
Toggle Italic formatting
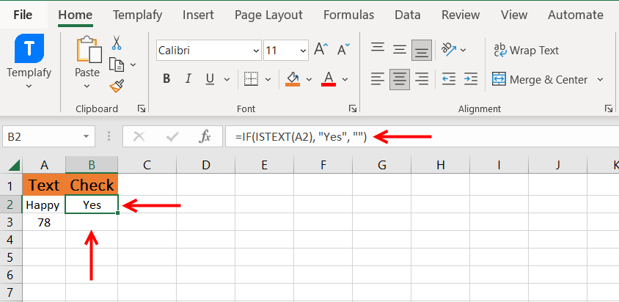pyautogui.click(x=188, y=79)
